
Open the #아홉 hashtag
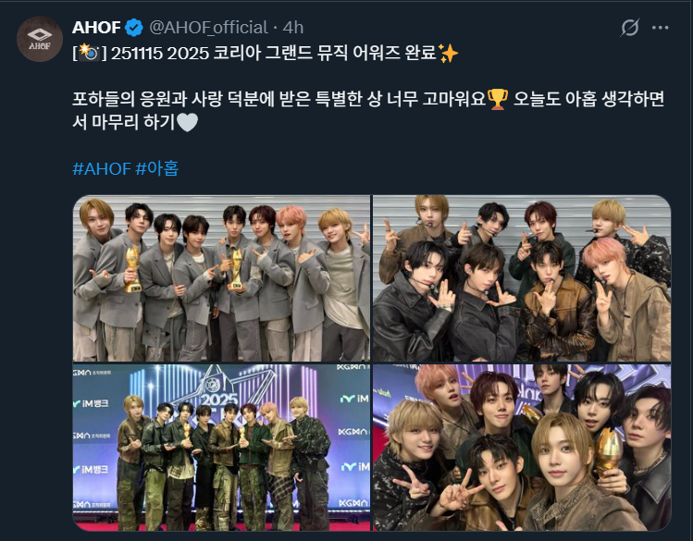[x=157, y=168]
